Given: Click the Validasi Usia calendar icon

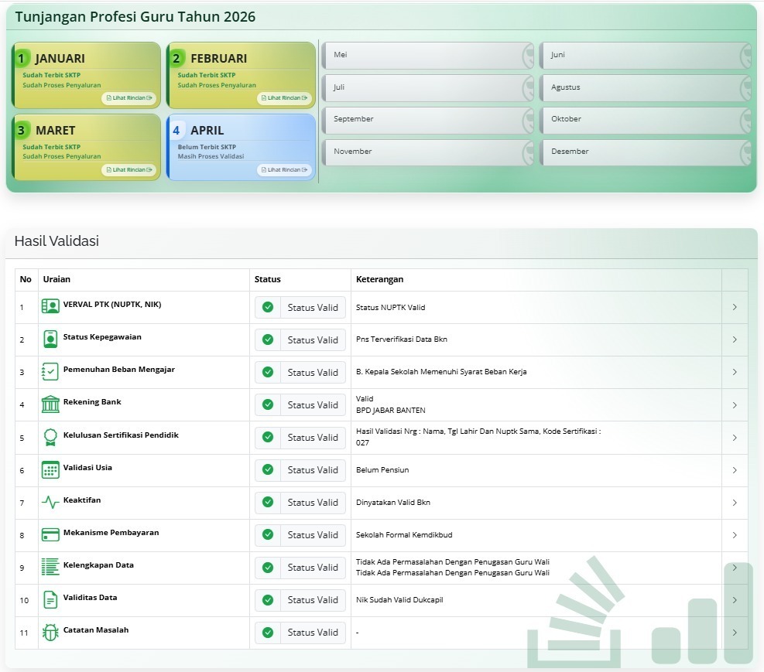Looking at the screenshot, I should pos(50,469).
